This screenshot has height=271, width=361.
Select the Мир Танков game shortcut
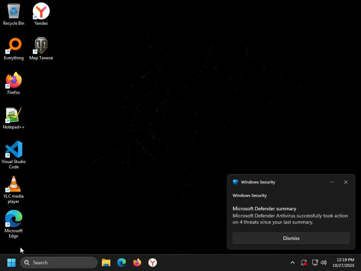point(41,49)
